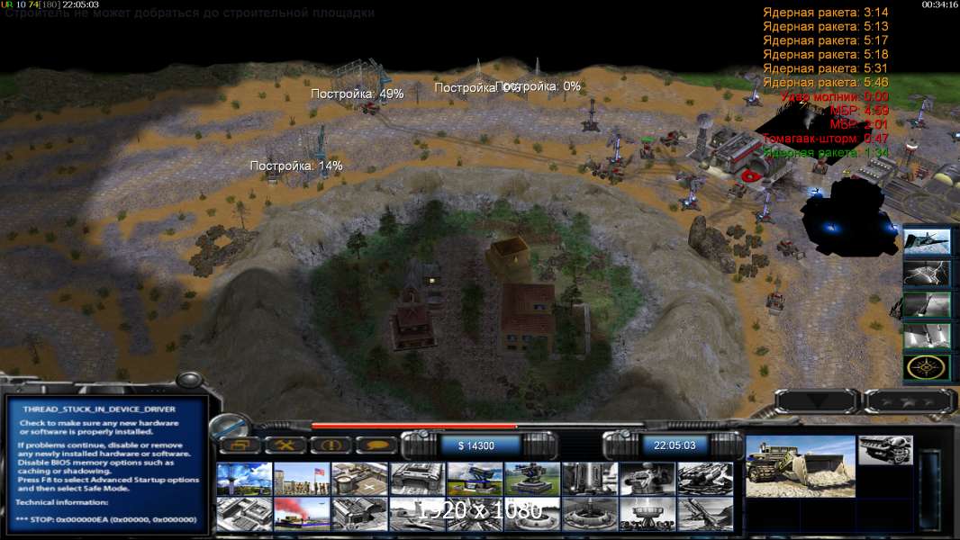Click the Ядерная ракета: 5:18 timer
Screen dimensions: 960x540
pos(825,54)
